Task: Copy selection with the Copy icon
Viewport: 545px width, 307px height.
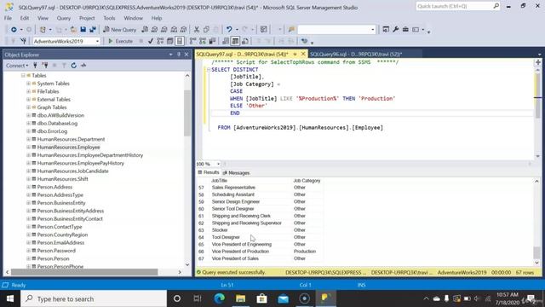Action: click(x=206, y=30)
